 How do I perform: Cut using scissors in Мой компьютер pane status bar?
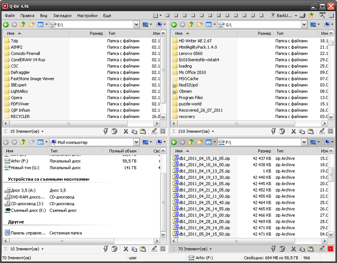(126, 249)
